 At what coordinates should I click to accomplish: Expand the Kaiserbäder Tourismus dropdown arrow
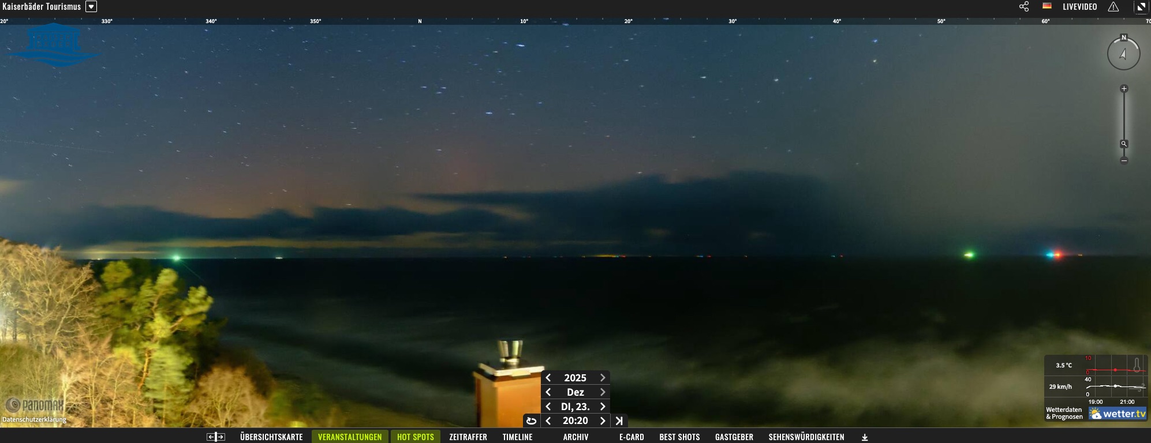[91, 6]
